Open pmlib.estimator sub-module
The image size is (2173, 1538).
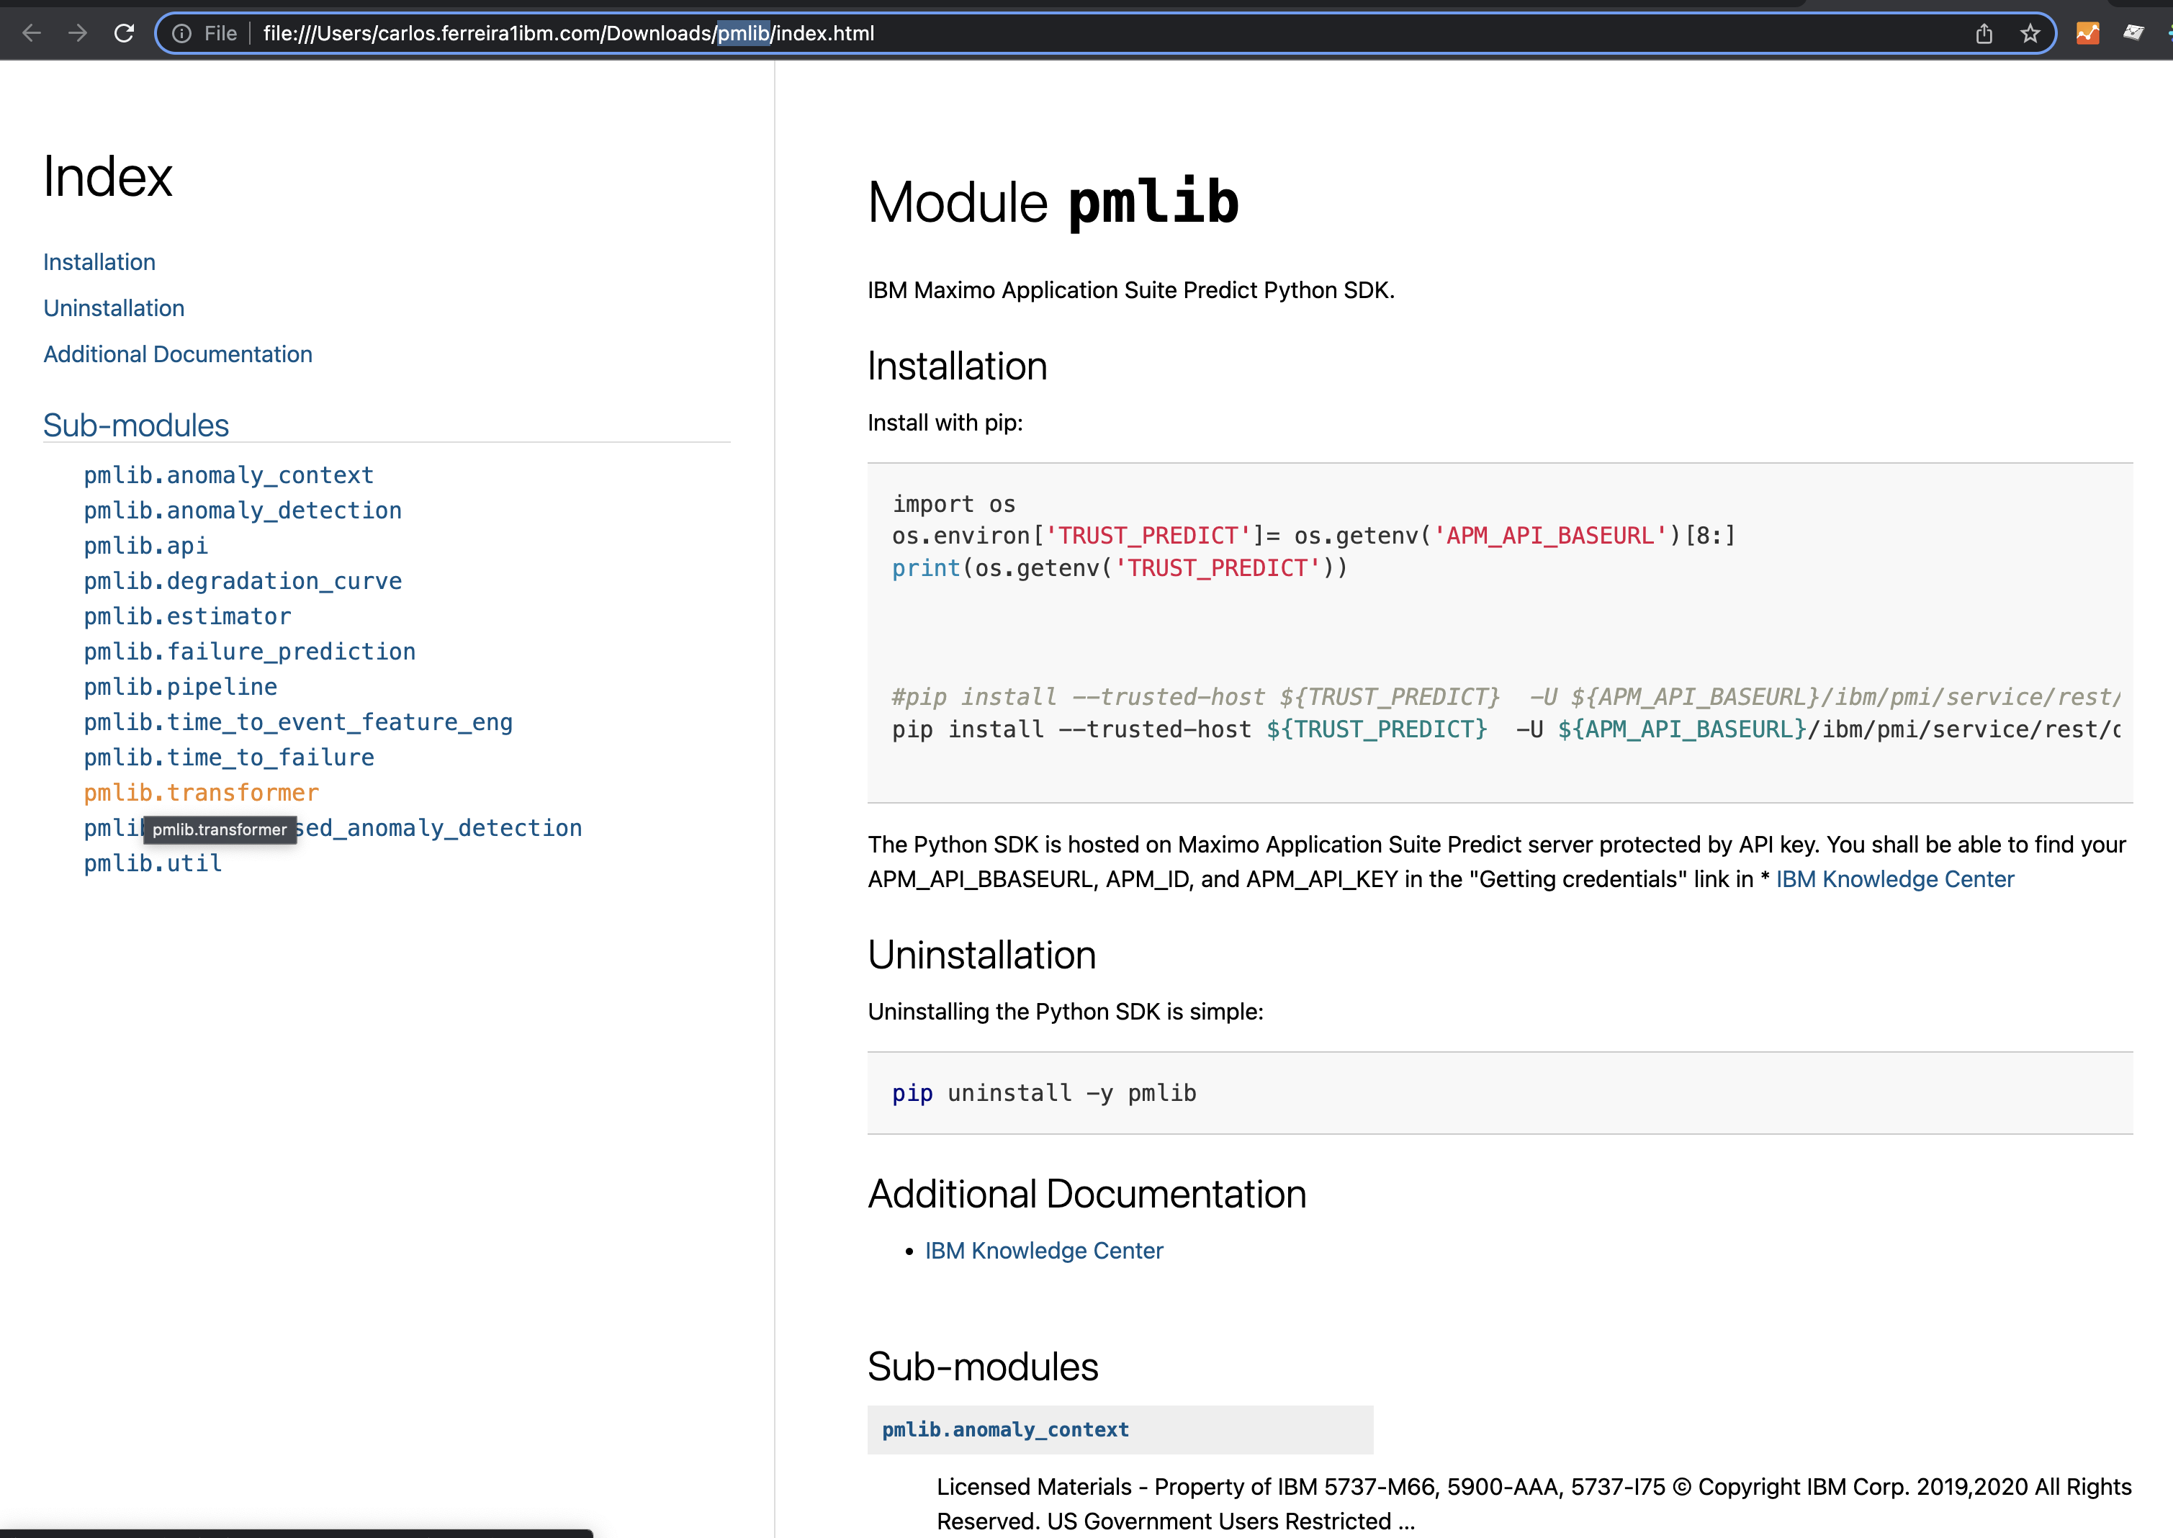(187, 616)
